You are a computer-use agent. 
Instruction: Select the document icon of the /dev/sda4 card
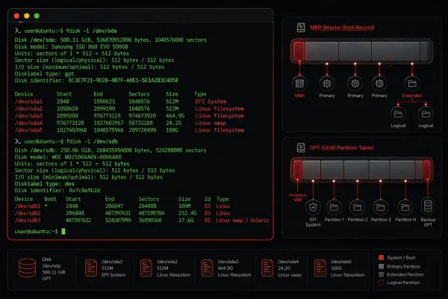[267, 268]
